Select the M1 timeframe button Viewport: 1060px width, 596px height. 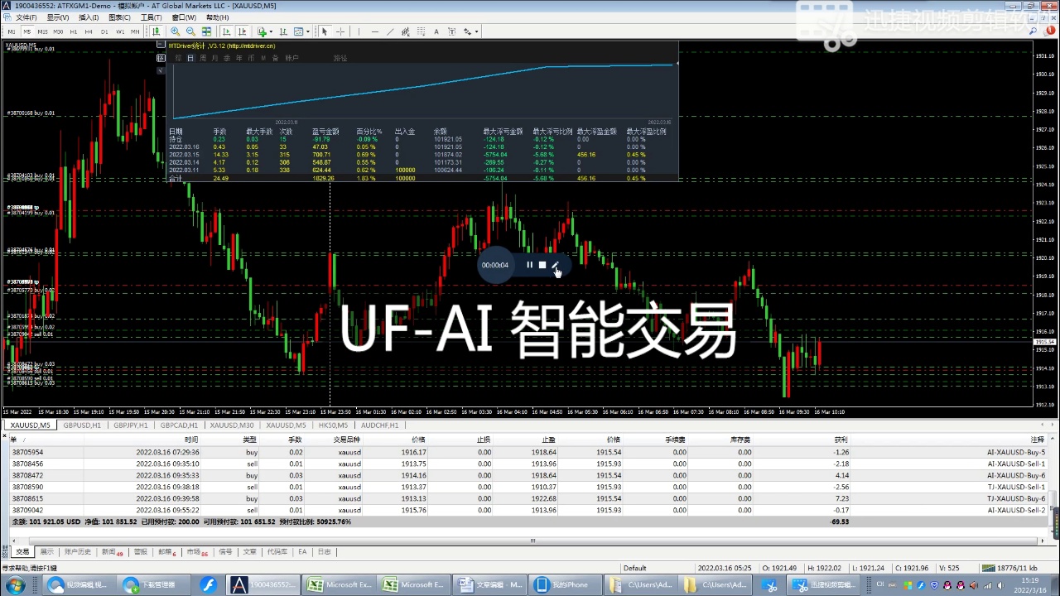pos(12,31)
